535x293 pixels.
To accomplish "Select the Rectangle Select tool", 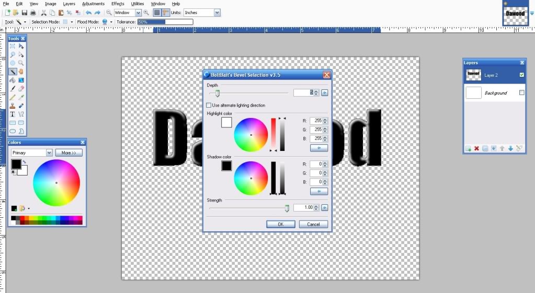I will 13,46.
